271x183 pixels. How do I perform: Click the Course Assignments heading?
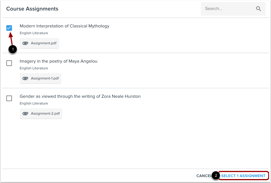(32, 9)
